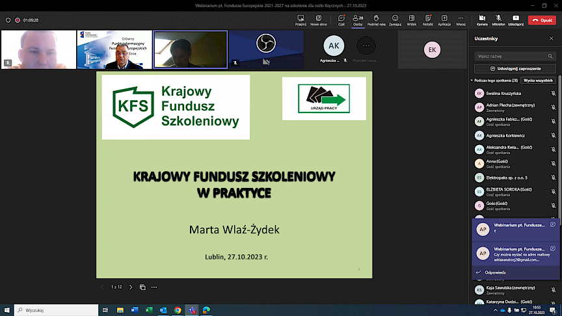
Task: Click the EK self-view avatar tile
Action: 433,50
